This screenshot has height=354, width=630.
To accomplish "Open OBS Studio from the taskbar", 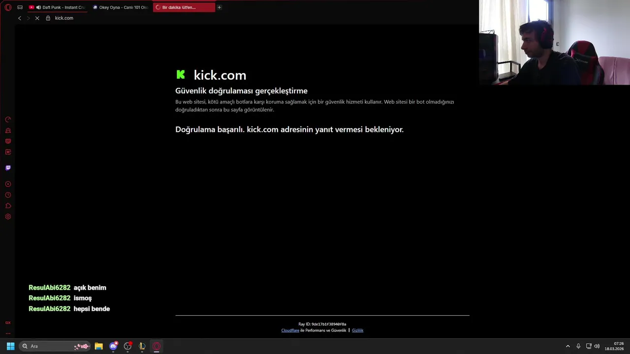I will (x=127, y=346).
